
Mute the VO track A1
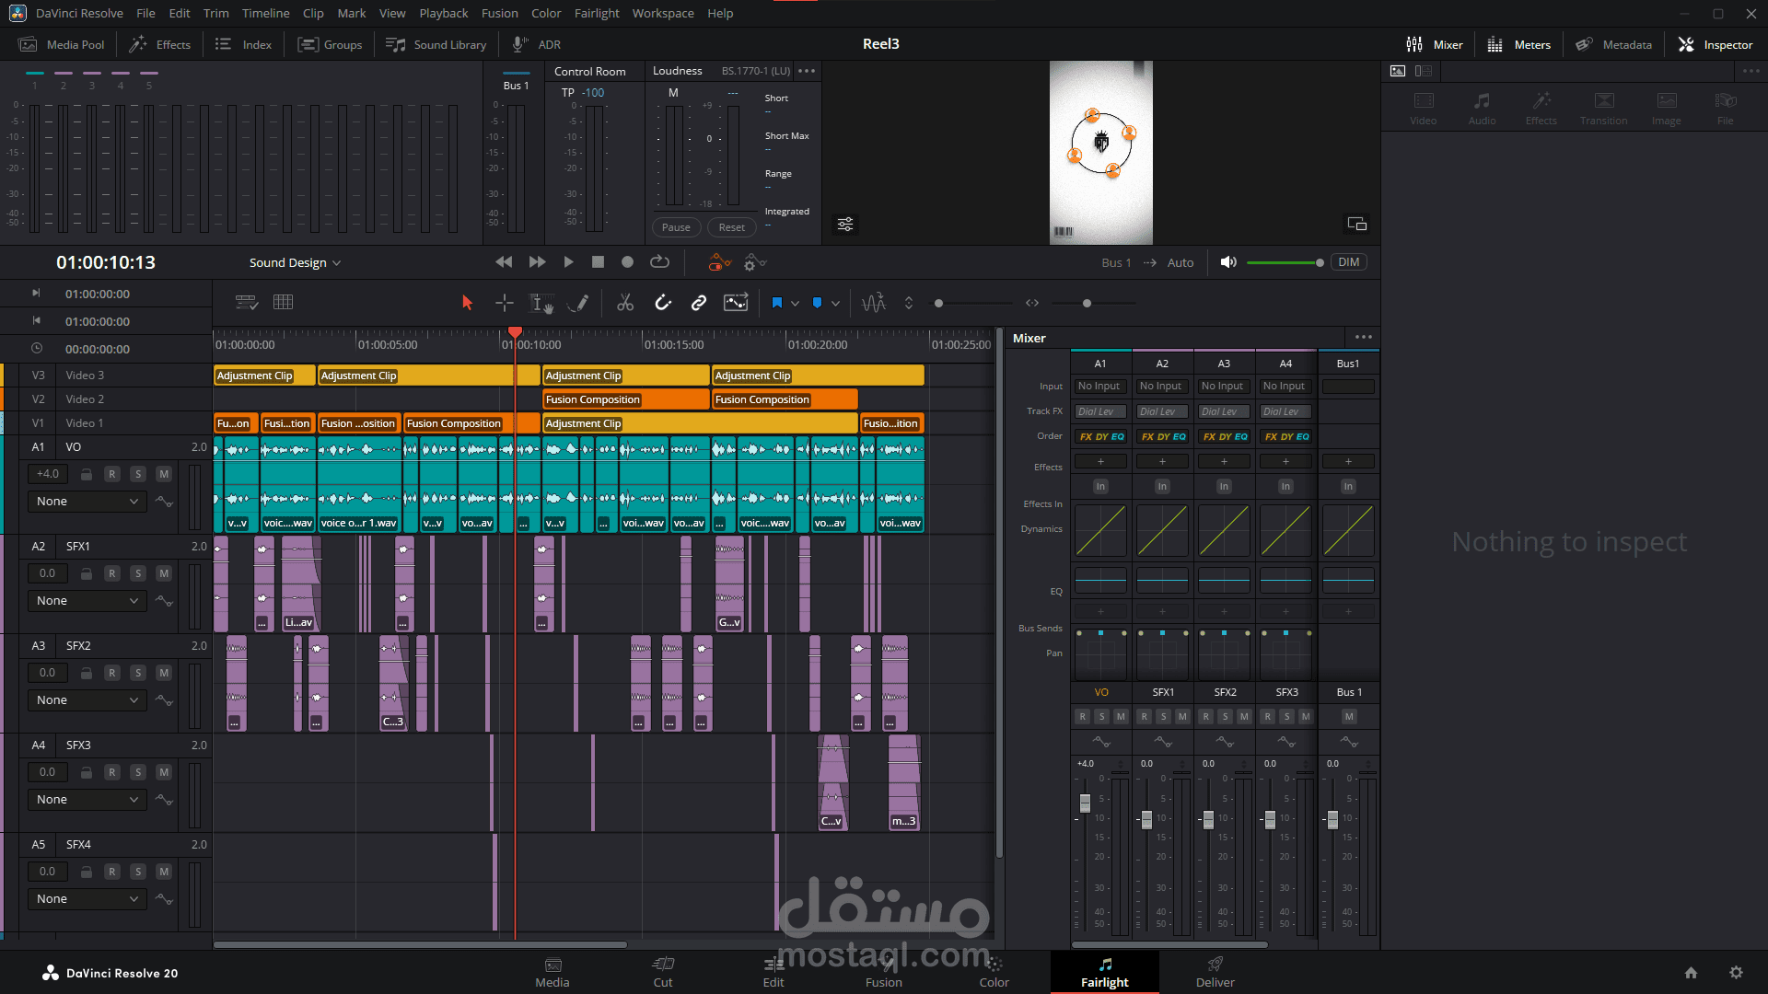click(x=164, y=474)
